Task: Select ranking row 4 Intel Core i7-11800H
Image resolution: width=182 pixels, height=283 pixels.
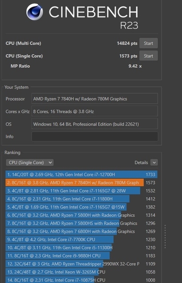Action: click(82, 199)
